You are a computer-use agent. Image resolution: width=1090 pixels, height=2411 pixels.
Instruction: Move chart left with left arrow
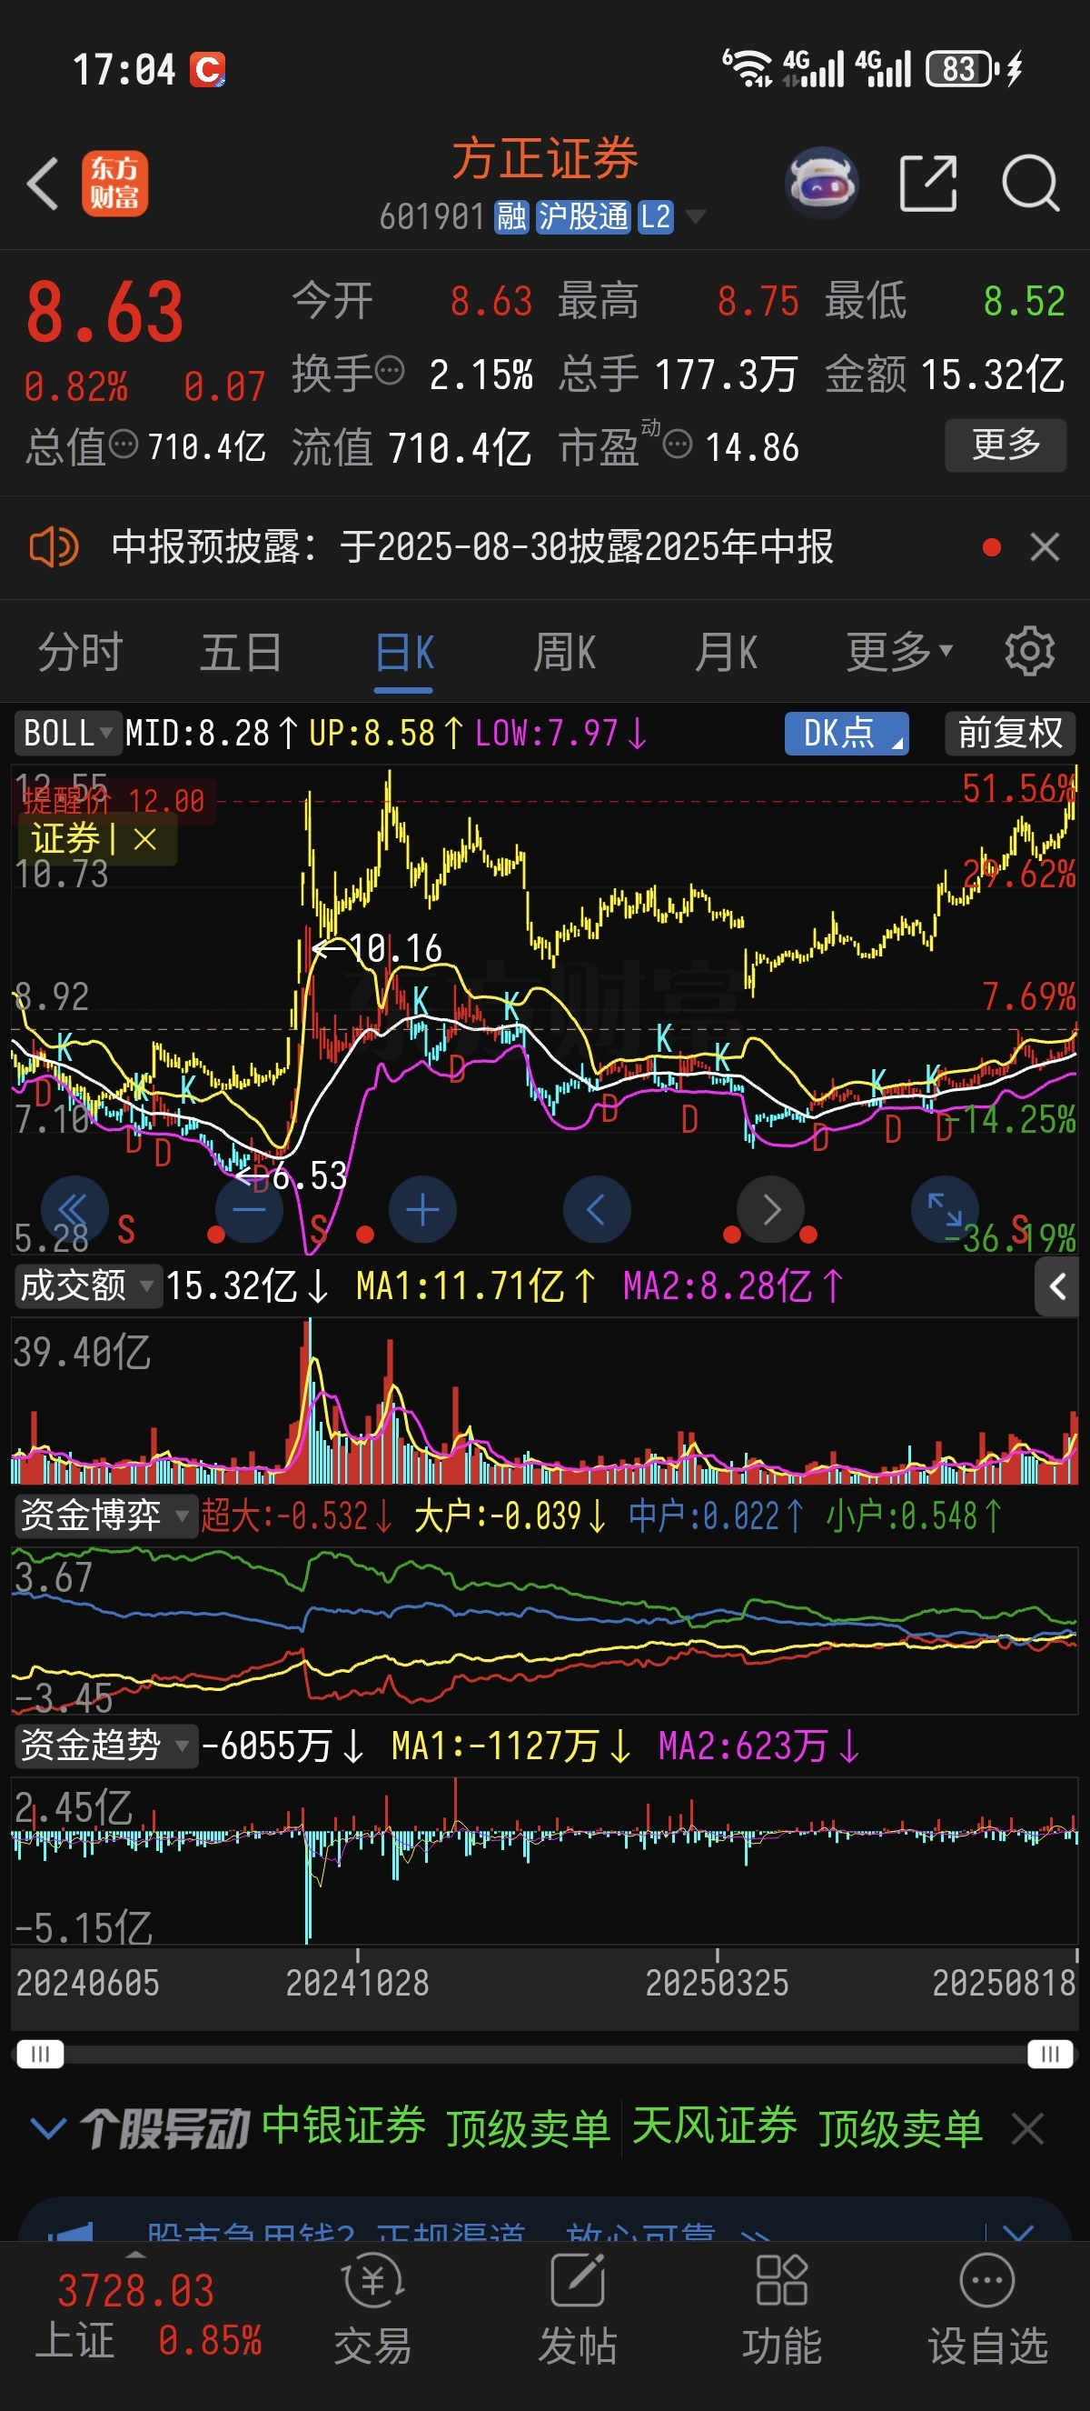click(x=597, y=1209)
